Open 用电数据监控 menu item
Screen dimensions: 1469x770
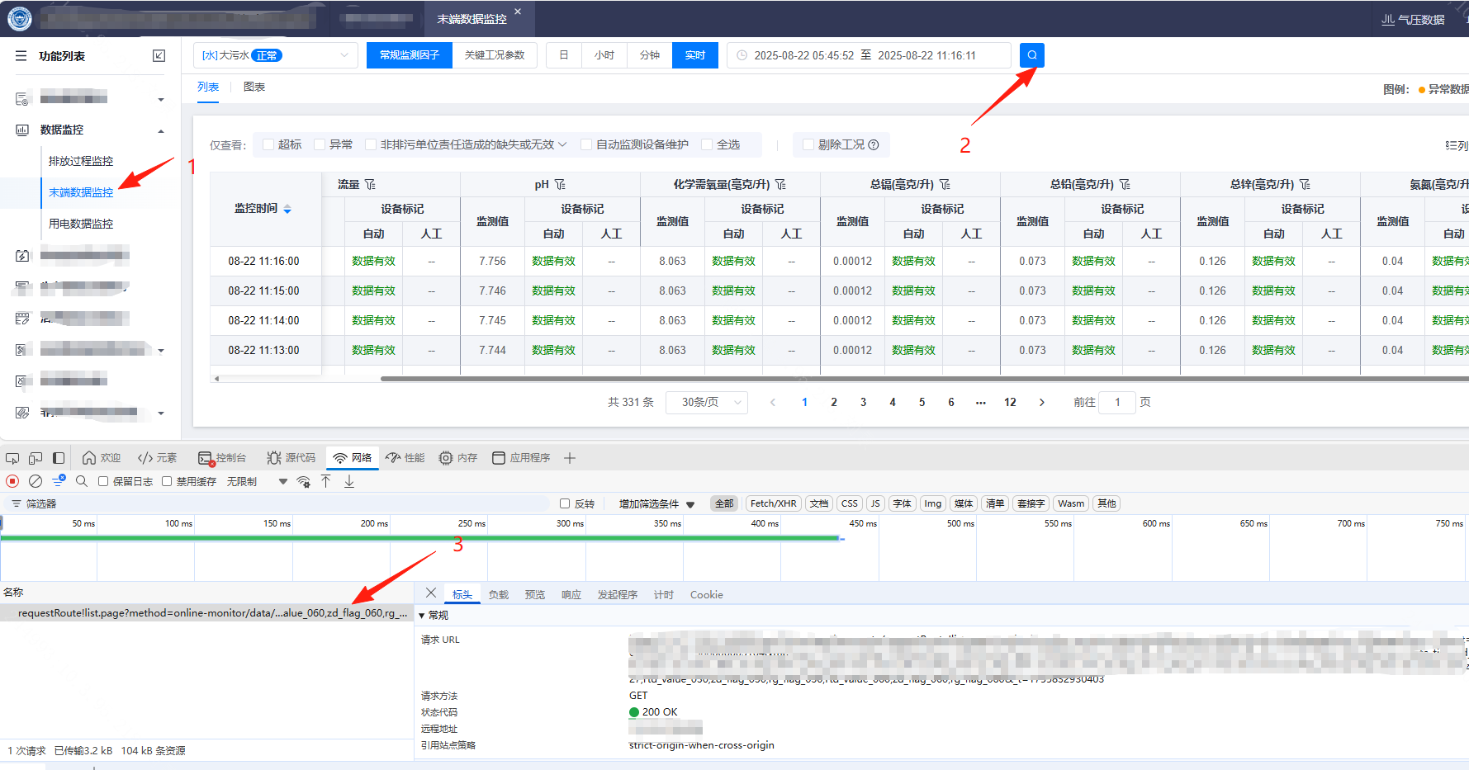coord(81,224)
